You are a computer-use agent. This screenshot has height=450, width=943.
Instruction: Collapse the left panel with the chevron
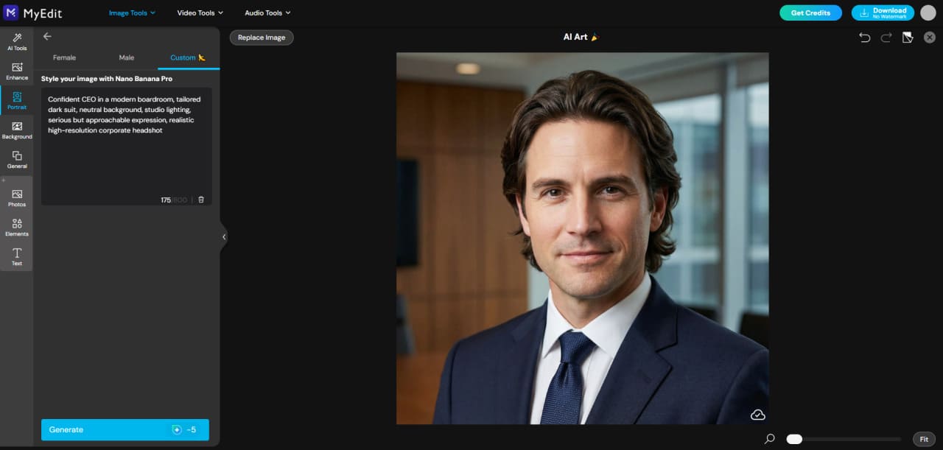[x=223, y=236]
